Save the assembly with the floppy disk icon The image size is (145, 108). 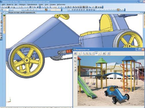[x=9, y=7]
